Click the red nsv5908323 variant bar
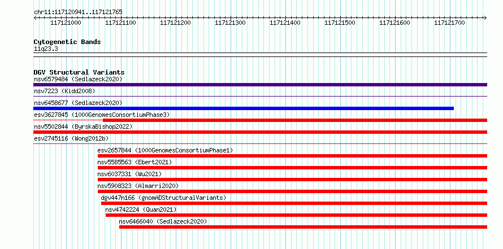 292,191
